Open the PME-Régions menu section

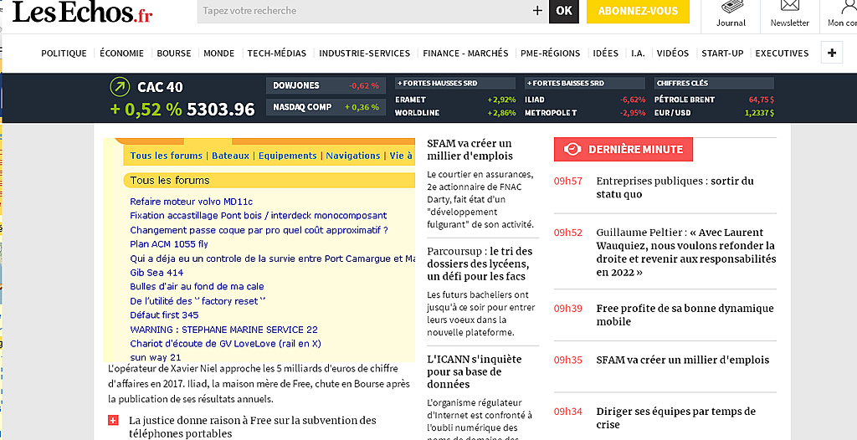click(x=551, y=53)
